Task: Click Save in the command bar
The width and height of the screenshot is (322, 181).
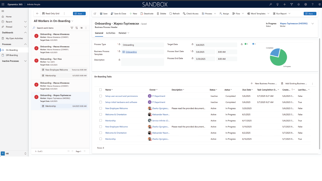Action: coord(104,14)
